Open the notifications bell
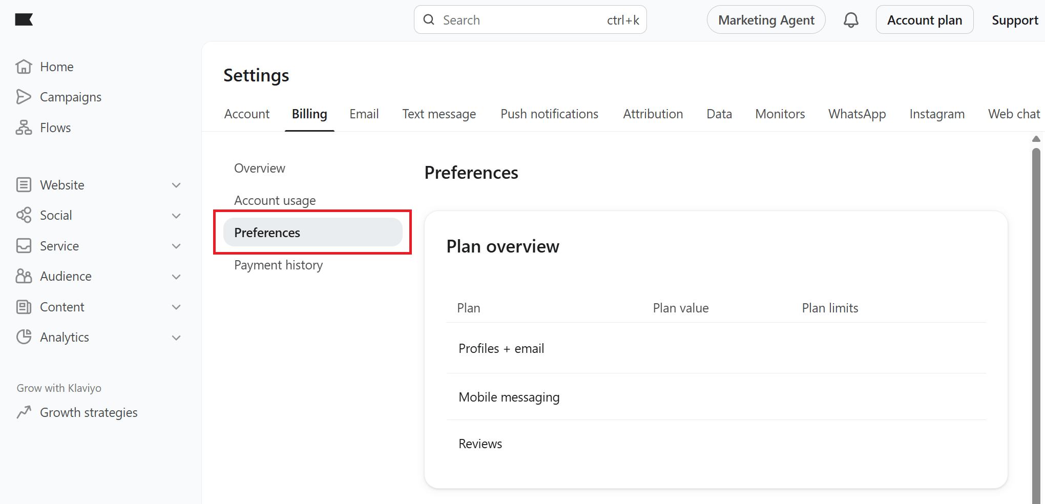 [x=851, y=20]
